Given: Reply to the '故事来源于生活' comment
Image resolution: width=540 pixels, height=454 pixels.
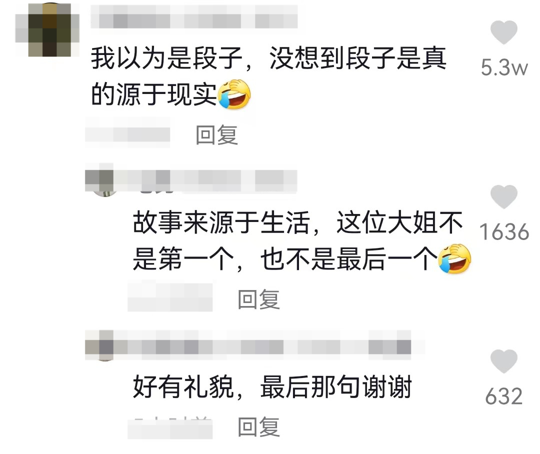Looking at the screenshot, I should click(x=258, y=299).
